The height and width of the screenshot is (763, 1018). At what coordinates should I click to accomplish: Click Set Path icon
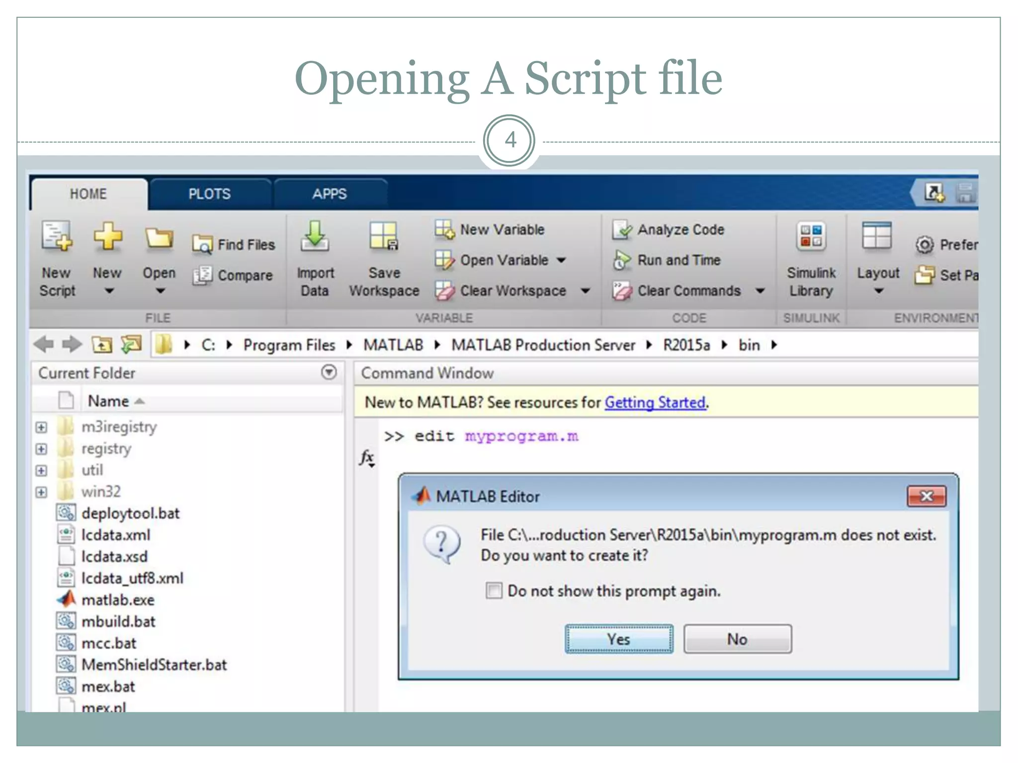925,275
